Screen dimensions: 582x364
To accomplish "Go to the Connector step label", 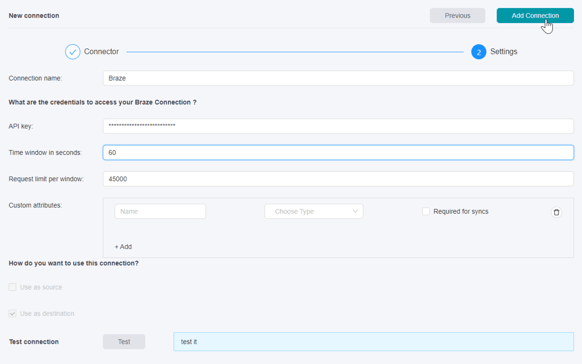I will [x=102, y=52].
